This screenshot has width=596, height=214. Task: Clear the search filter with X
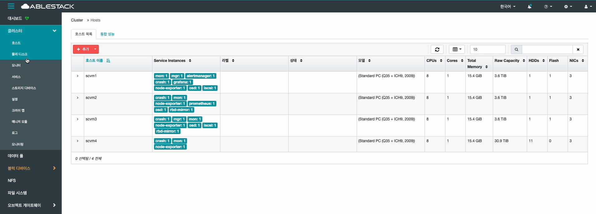pos(578,49)
